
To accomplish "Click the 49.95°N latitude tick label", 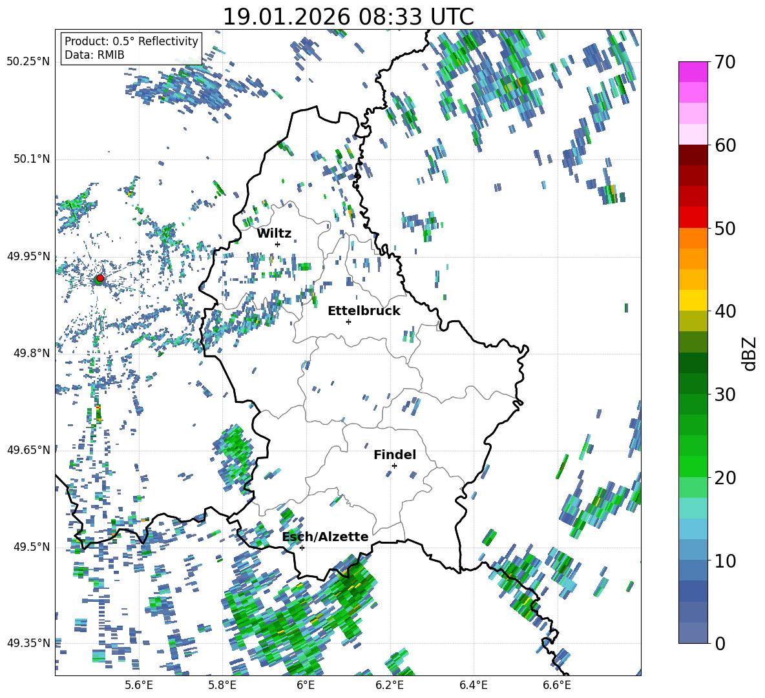I will pos(28,256).
